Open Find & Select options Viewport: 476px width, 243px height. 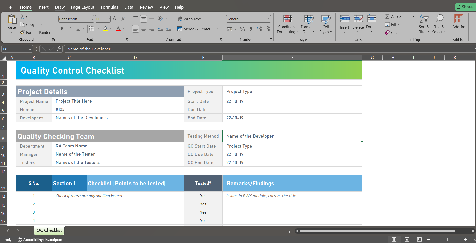(x=439, y=24)
